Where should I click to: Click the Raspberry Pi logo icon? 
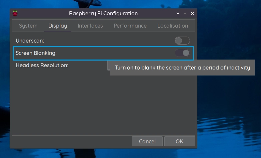(15, 13)
